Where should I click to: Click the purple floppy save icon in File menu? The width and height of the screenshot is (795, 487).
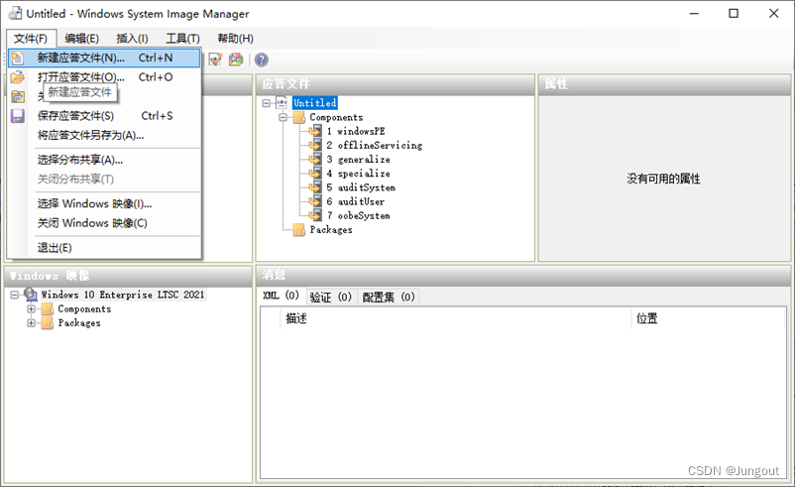[x=17, y=116]
